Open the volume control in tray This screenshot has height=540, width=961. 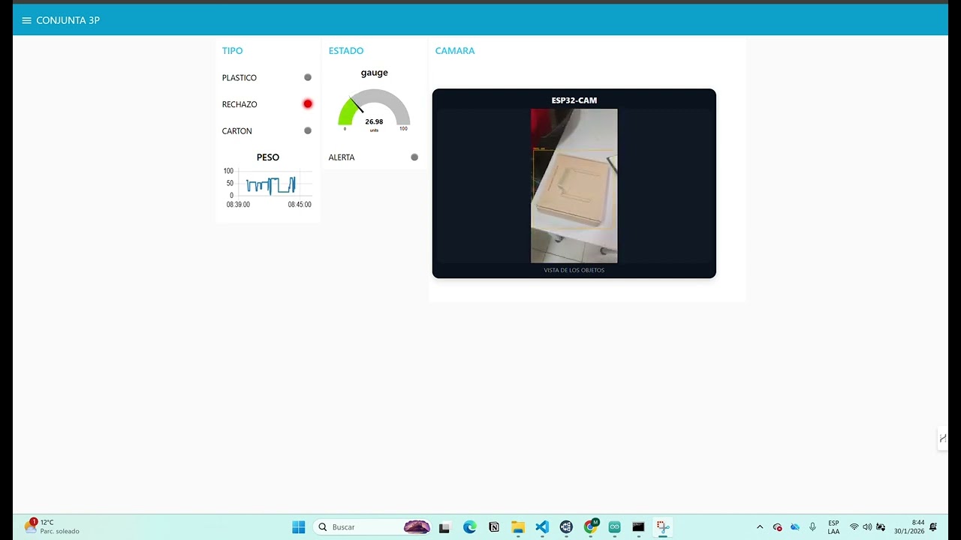(x=867, y=527)
